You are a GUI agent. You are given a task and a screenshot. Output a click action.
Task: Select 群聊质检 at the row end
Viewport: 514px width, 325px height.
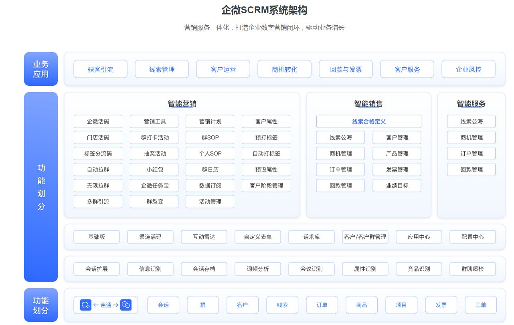tap(473, 269)
